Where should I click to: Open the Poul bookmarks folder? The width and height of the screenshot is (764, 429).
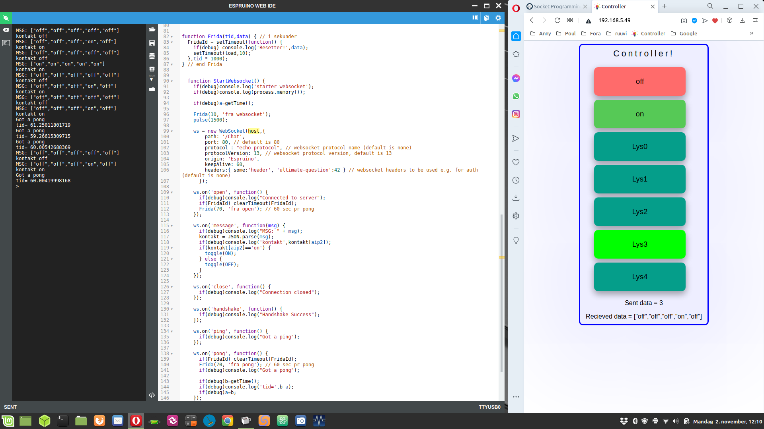pos(566,33)
